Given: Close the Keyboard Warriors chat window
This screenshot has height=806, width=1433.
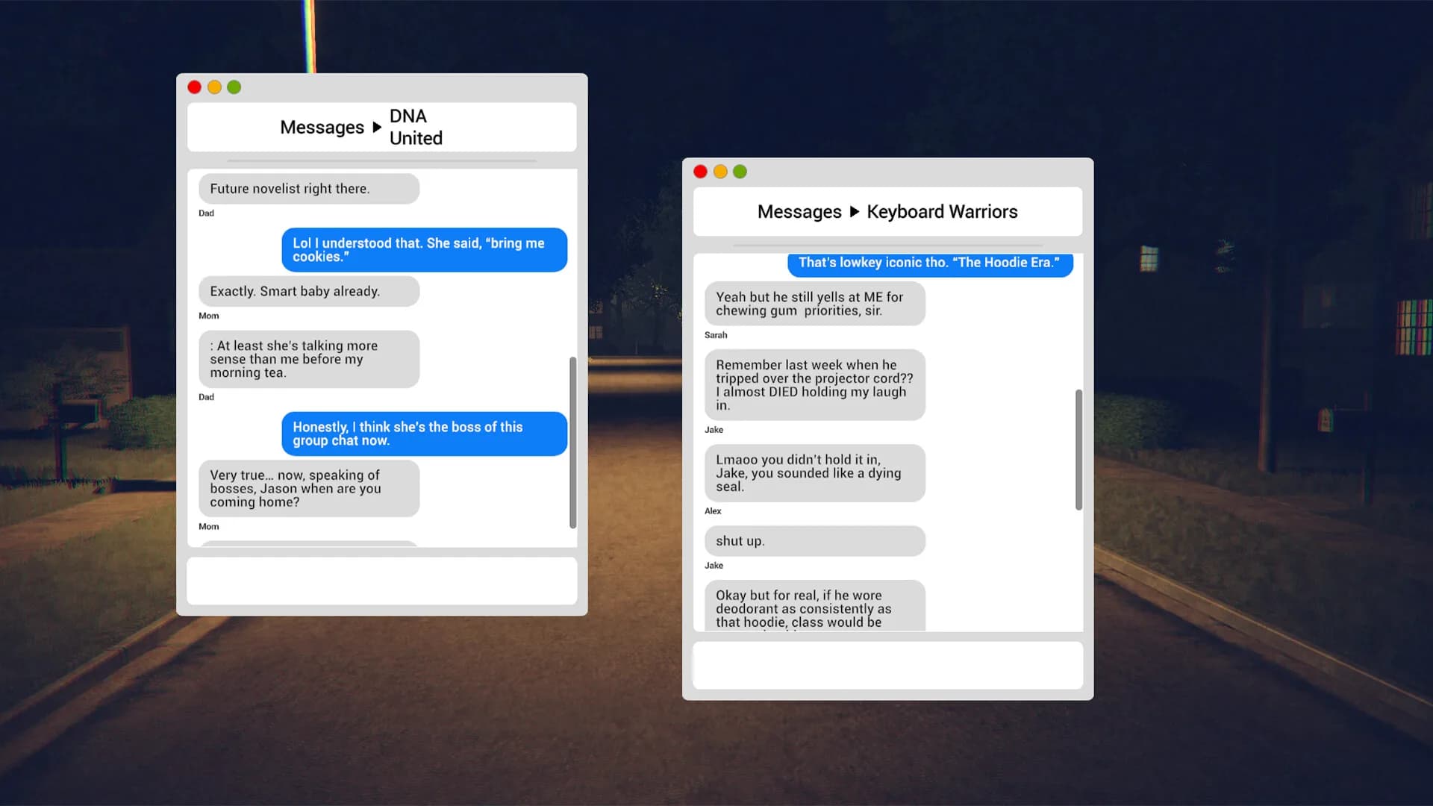Looking at the screenshot, I should point(700,172).
